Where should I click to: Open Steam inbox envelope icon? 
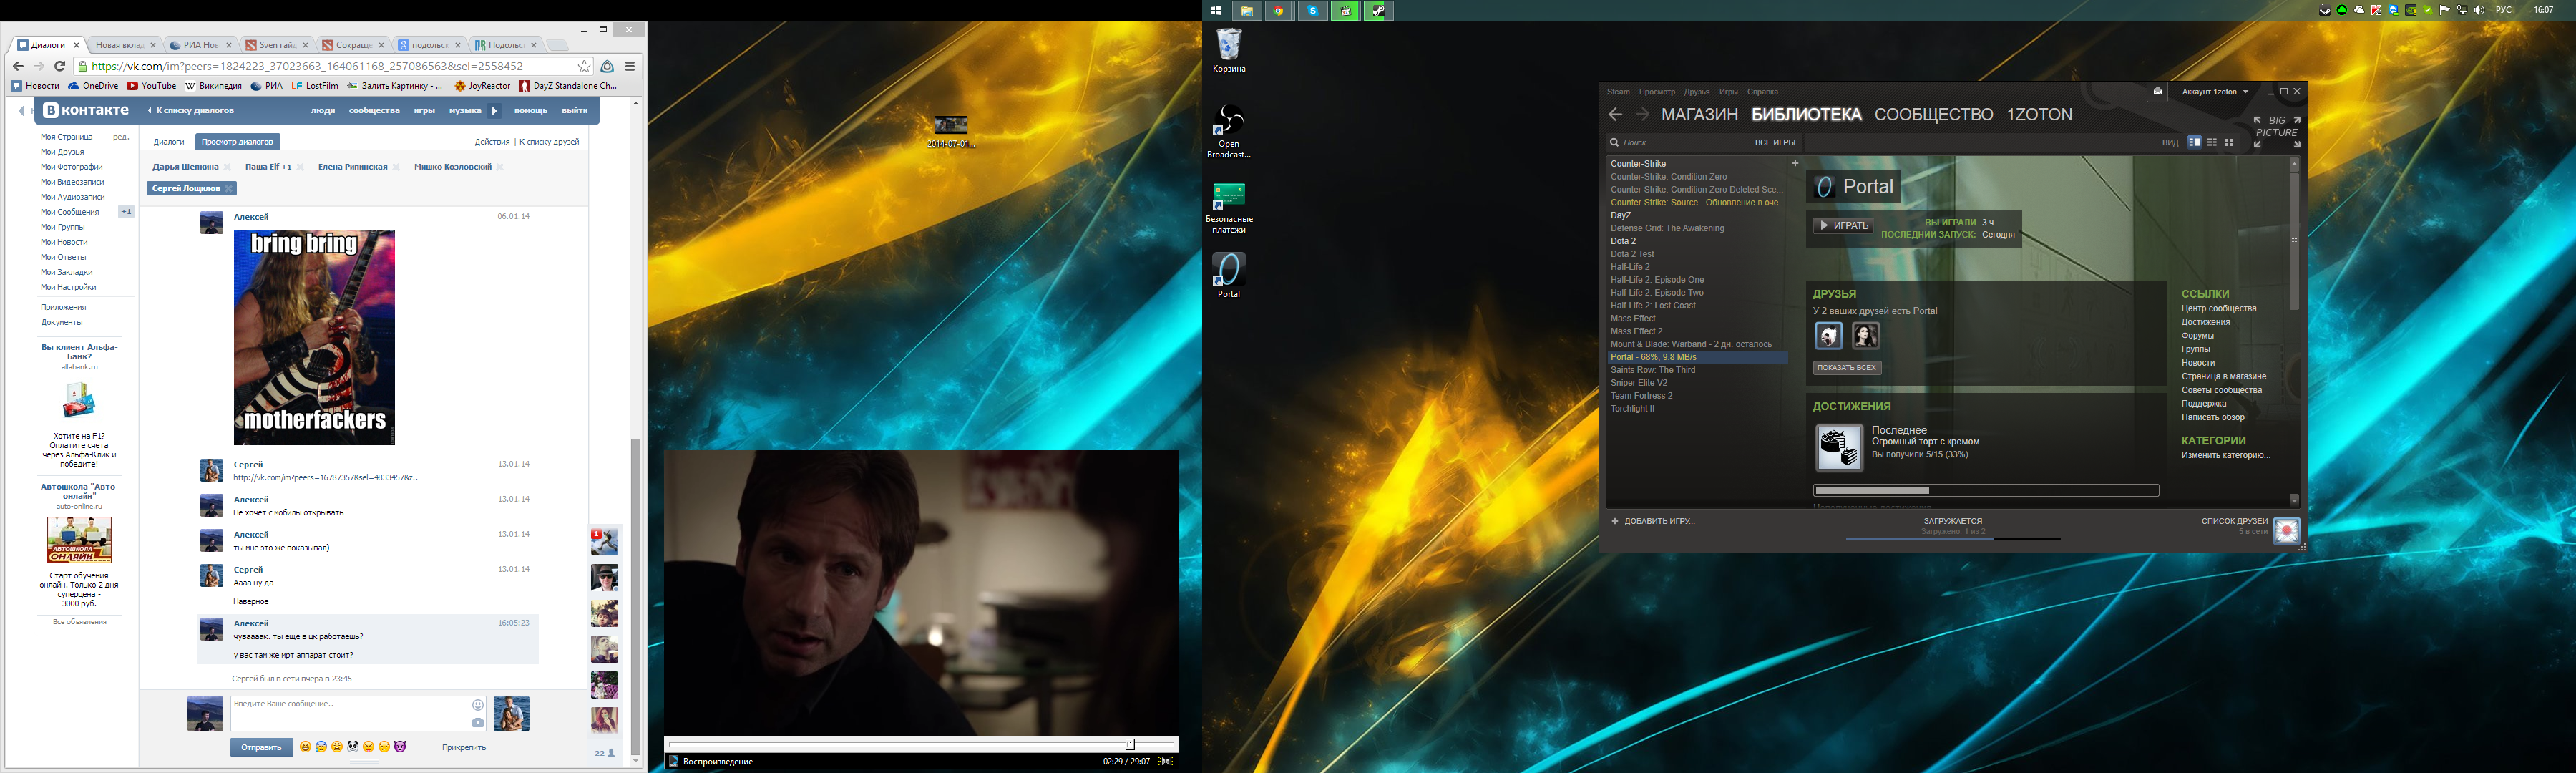click(x=2157, y=91)
